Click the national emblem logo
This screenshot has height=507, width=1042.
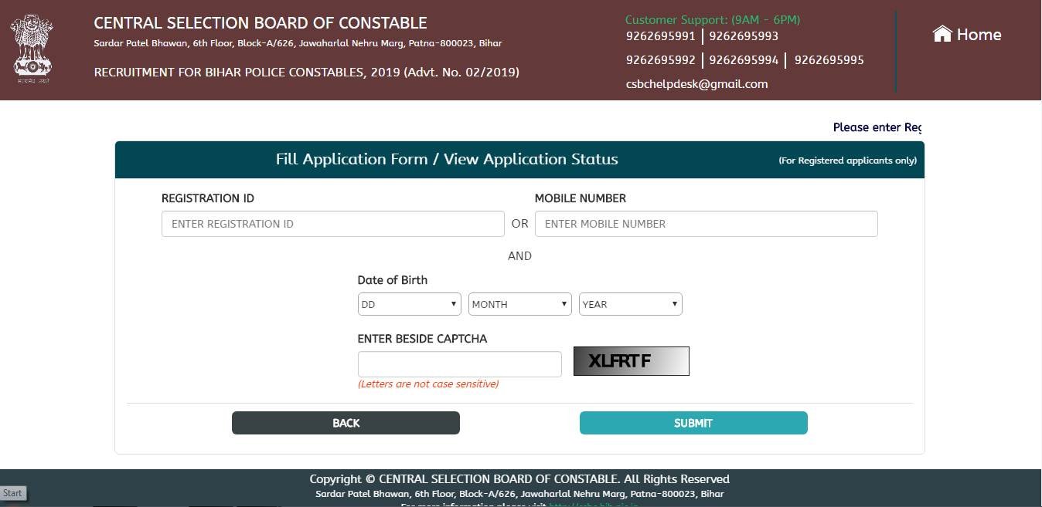(x=31, y=48)
